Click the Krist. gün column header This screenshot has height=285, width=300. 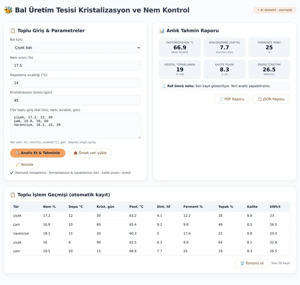click(x=105, y=207)
